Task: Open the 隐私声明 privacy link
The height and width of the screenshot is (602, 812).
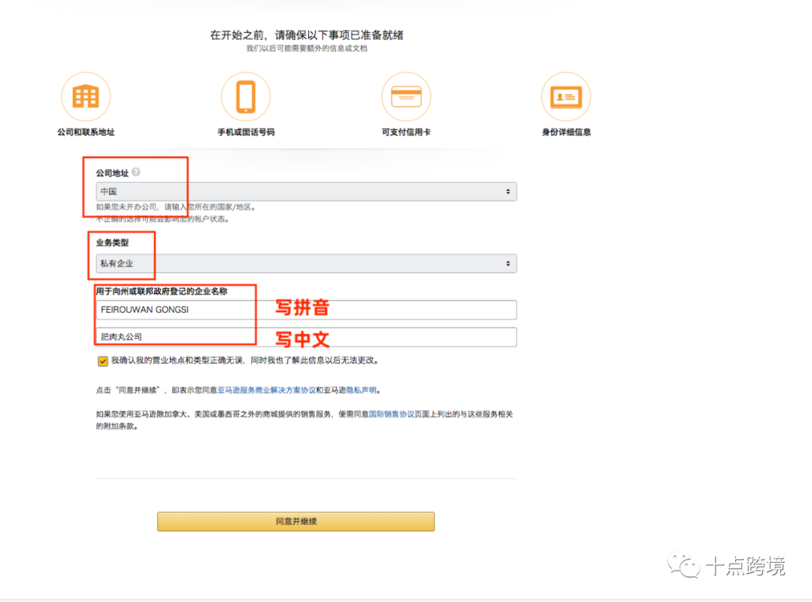Action: coord(362,390)
